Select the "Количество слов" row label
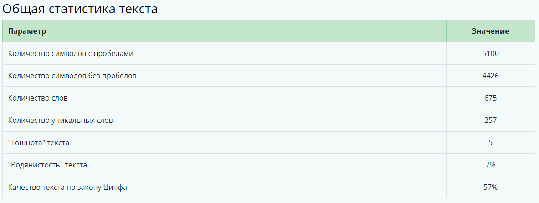This screenshot has height=203, width=539. point(38,98)
